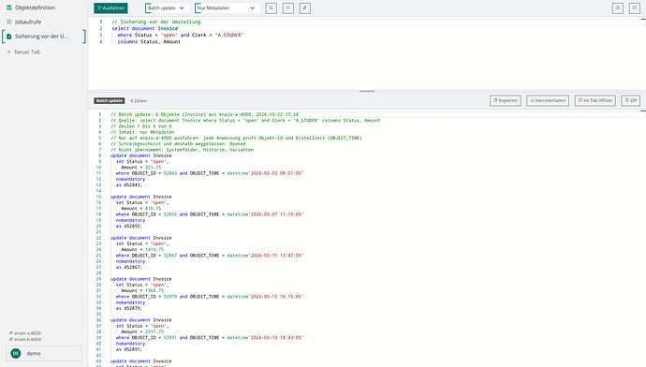The image size is (646, 367).
Task: Click the alias line 'as d52879;'
Action: click(129, 308)
